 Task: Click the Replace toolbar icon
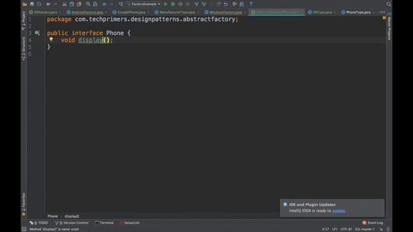[x=95, y=5]
